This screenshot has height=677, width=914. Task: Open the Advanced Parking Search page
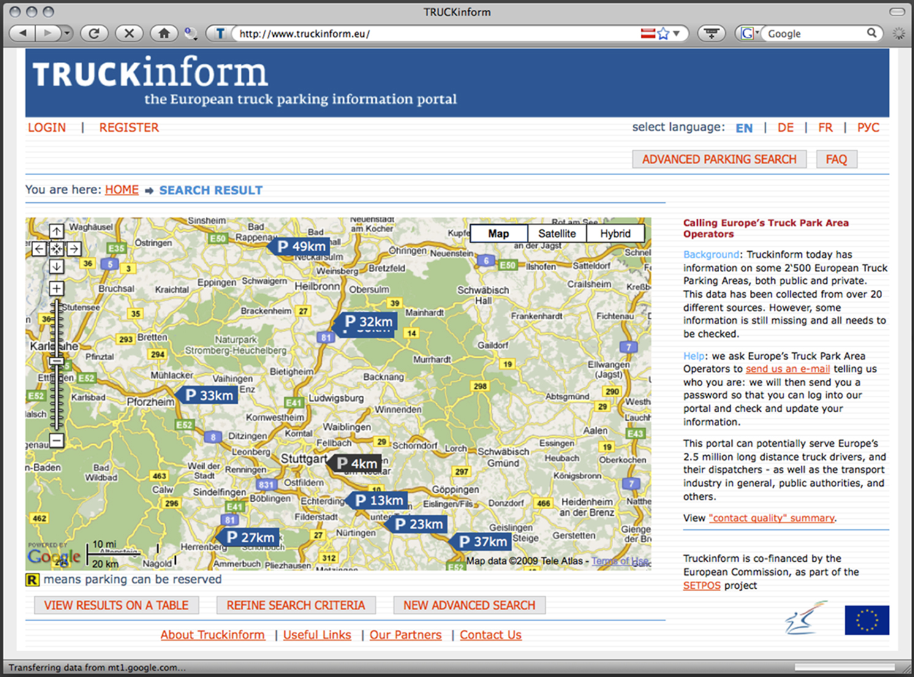(x=719, y=159)
